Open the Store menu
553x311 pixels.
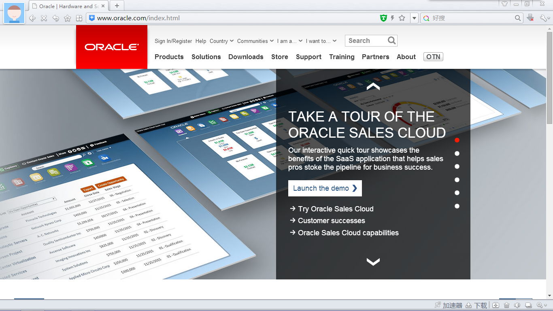(x=280, y=57)
